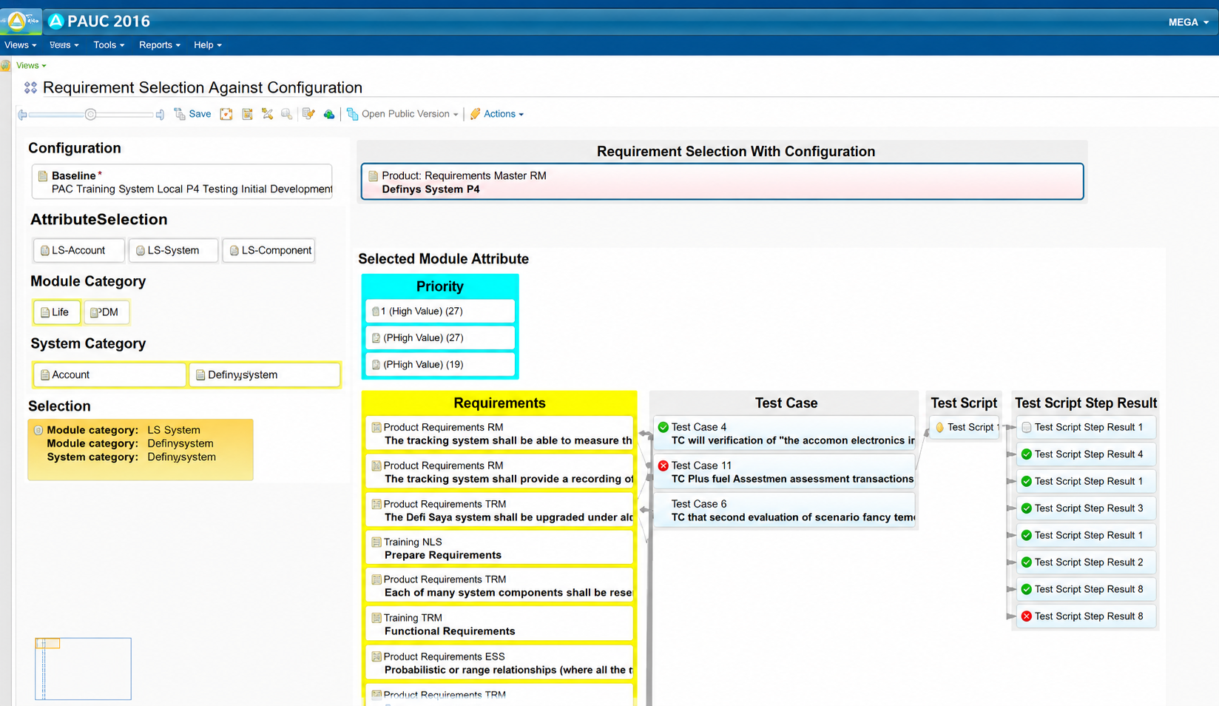Click the Priority header
The width and height of the screenshot is (1219, 706).
pyautogui.click(x=440, y=286)
